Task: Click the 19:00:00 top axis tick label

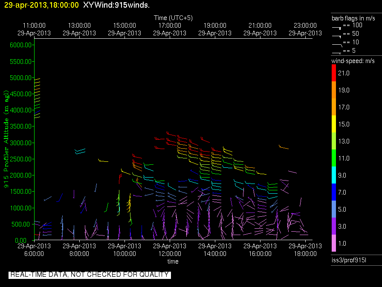Action: pyautogui.click(x=215, y=26)
